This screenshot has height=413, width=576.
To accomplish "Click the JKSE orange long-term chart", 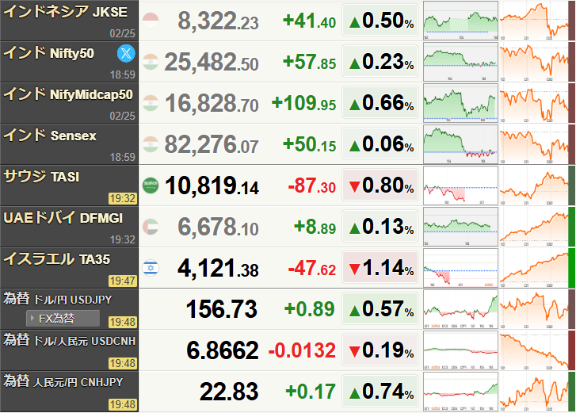I will click(534, 21).
